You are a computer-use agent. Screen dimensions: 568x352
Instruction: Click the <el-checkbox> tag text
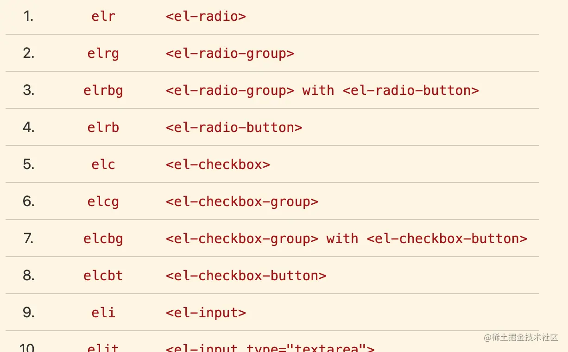[x=218, y=164]
